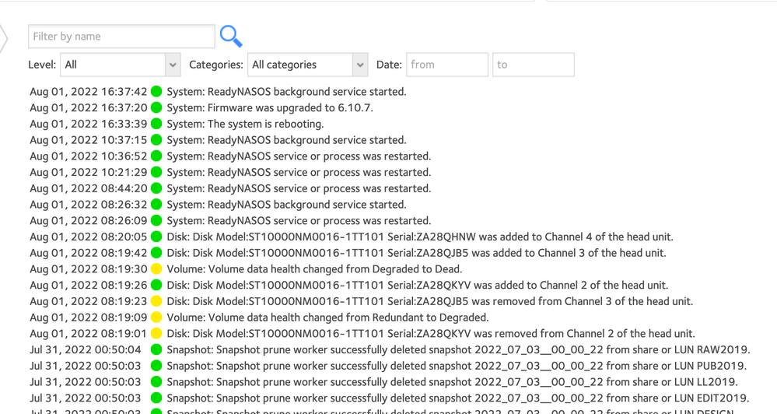Select the ReadyNASOS background service started 16:37:42 entry
Viewport: 777px width, 414px height.
click(286, 92)
